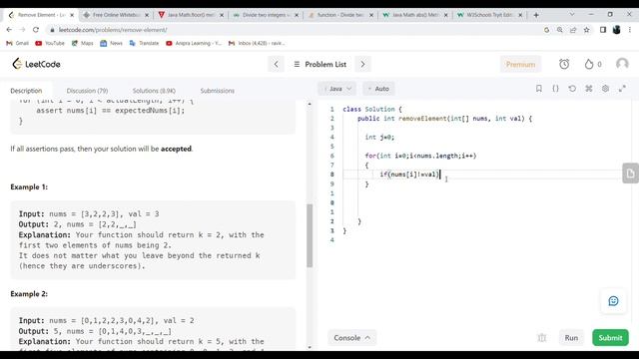
Task: Reload the page
Action: pyautogui.click(x=36, y=30)
